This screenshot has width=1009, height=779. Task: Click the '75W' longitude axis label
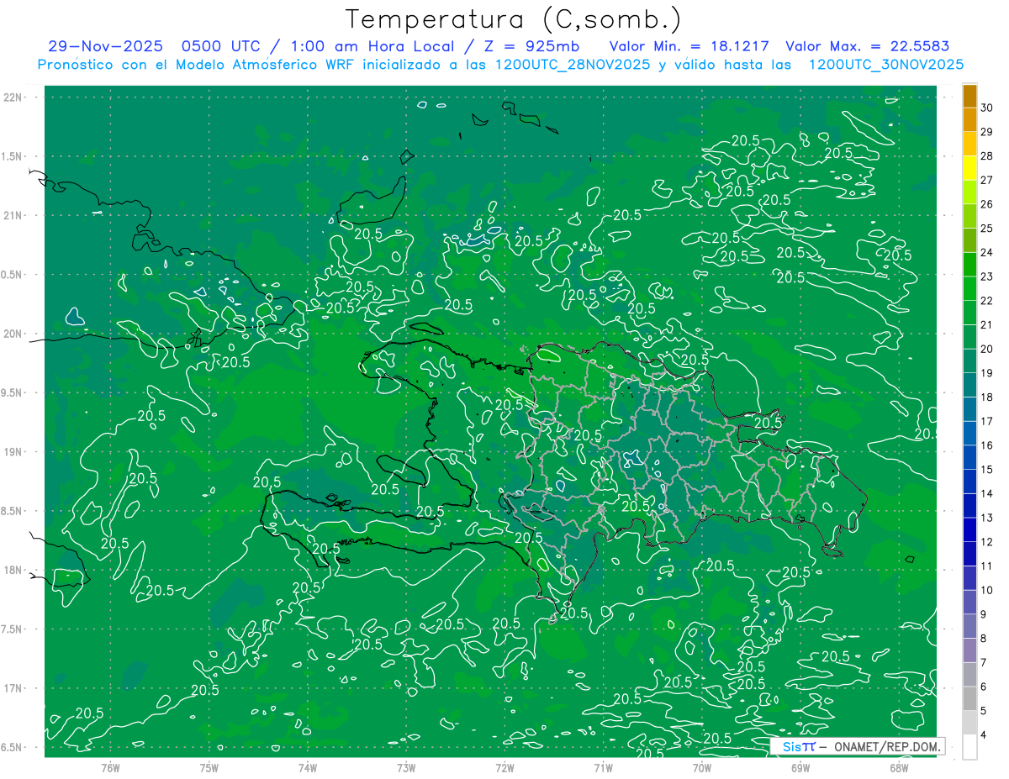pyautogui.click(x=209, y=767)
